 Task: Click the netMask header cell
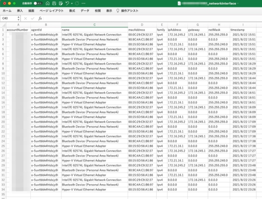point(219,30)
